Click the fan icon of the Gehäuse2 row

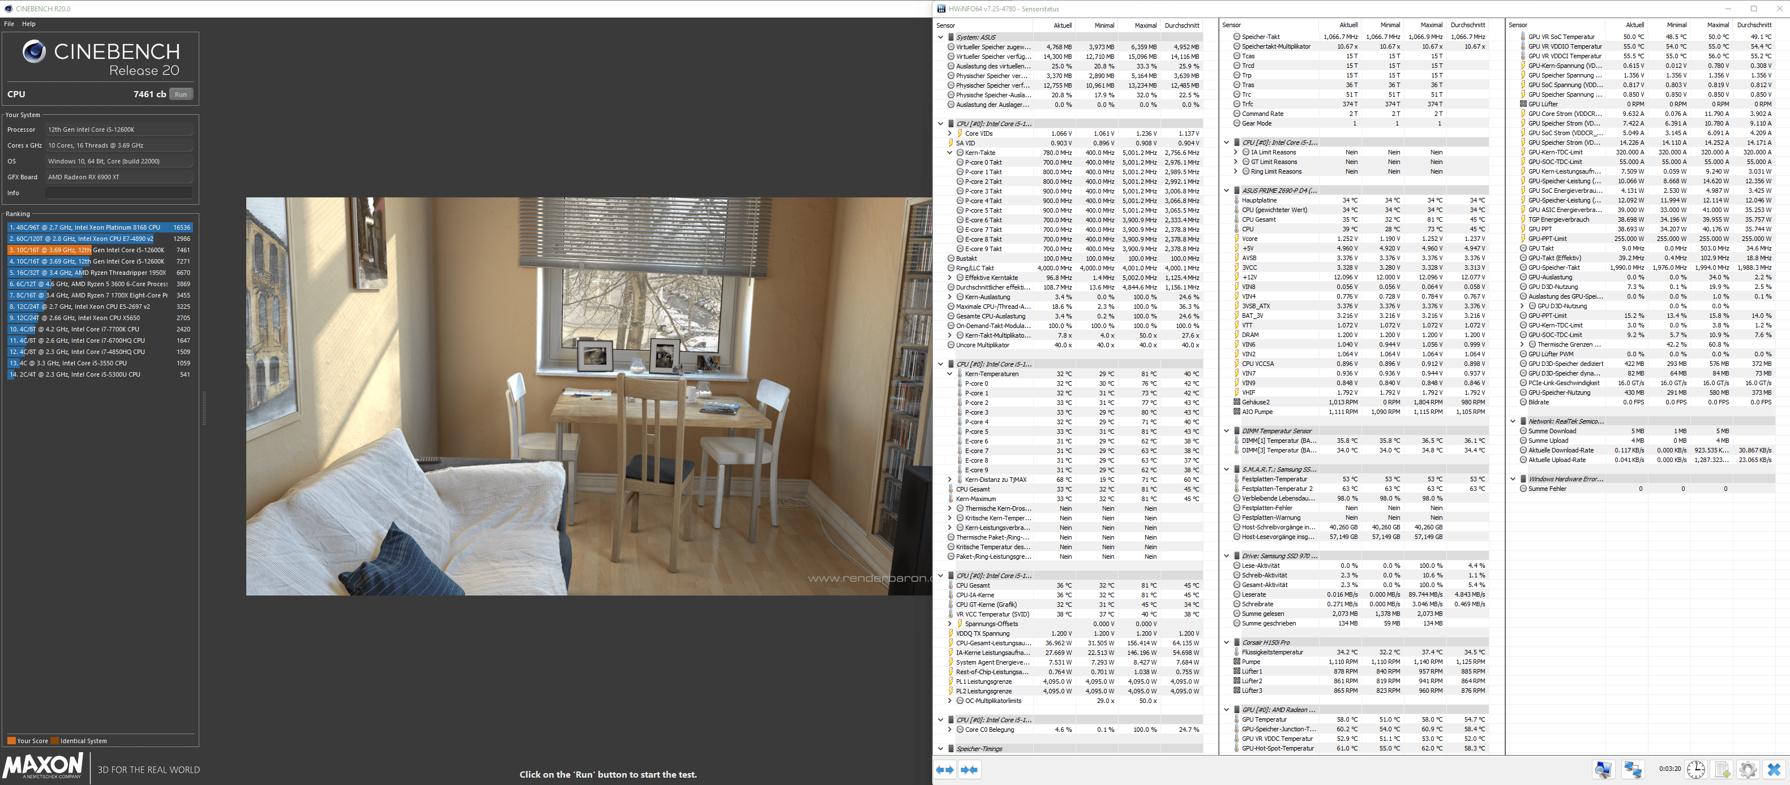click(x=1237, y=402)
